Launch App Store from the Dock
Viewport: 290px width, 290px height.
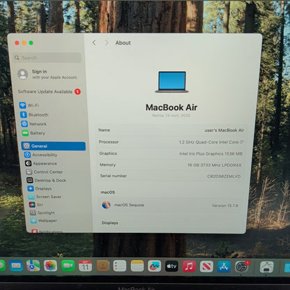pos(224,266)
